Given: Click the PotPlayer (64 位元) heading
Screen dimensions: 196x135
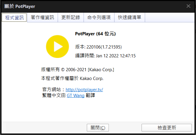Looking at the screenshot, I should point(95,34).
